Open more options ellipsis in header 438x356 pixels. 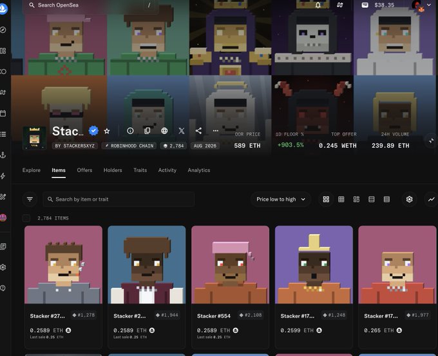216,131
